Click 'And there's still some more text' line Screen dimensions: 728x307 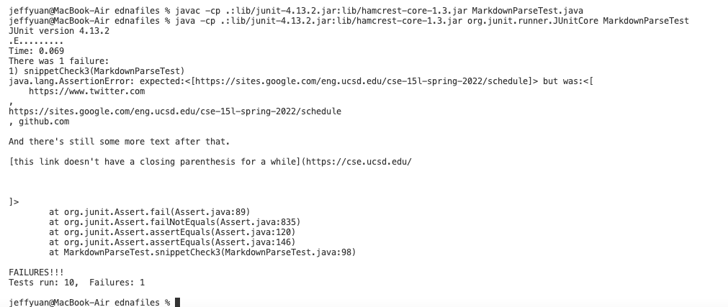click(120, 142)
